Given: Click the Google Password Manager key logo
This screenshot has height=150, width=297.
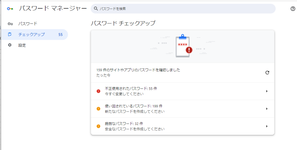Looking at the screenshot, I should 10,9.
